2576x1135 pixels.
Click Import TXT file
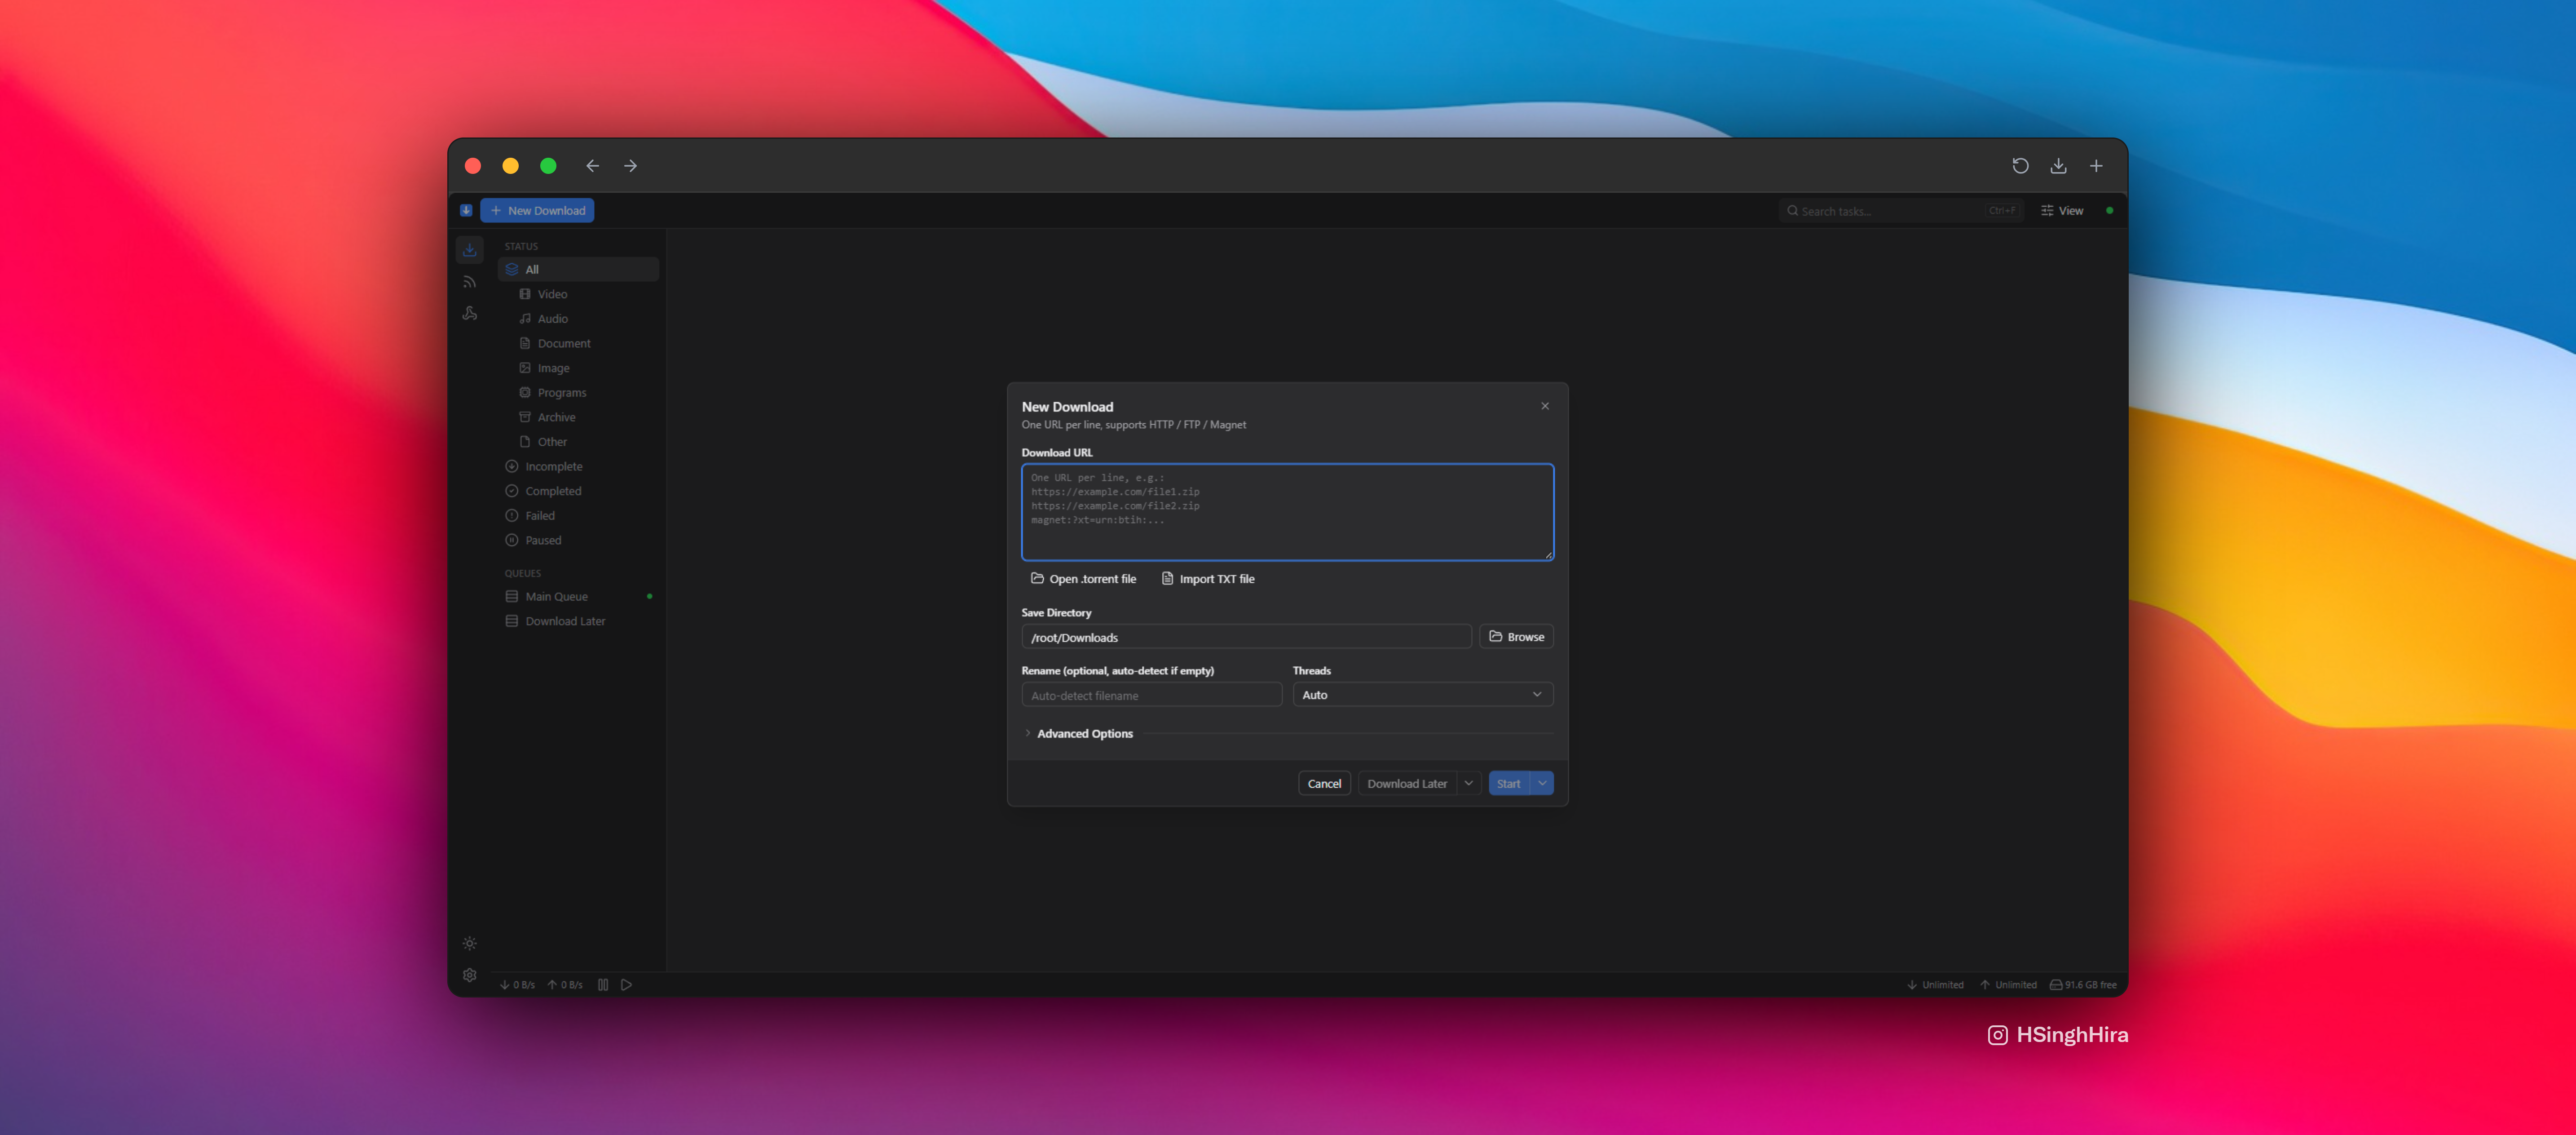click(1208, 579)
